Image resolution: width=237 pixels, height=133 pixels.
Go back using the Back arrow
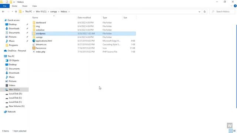3,11
